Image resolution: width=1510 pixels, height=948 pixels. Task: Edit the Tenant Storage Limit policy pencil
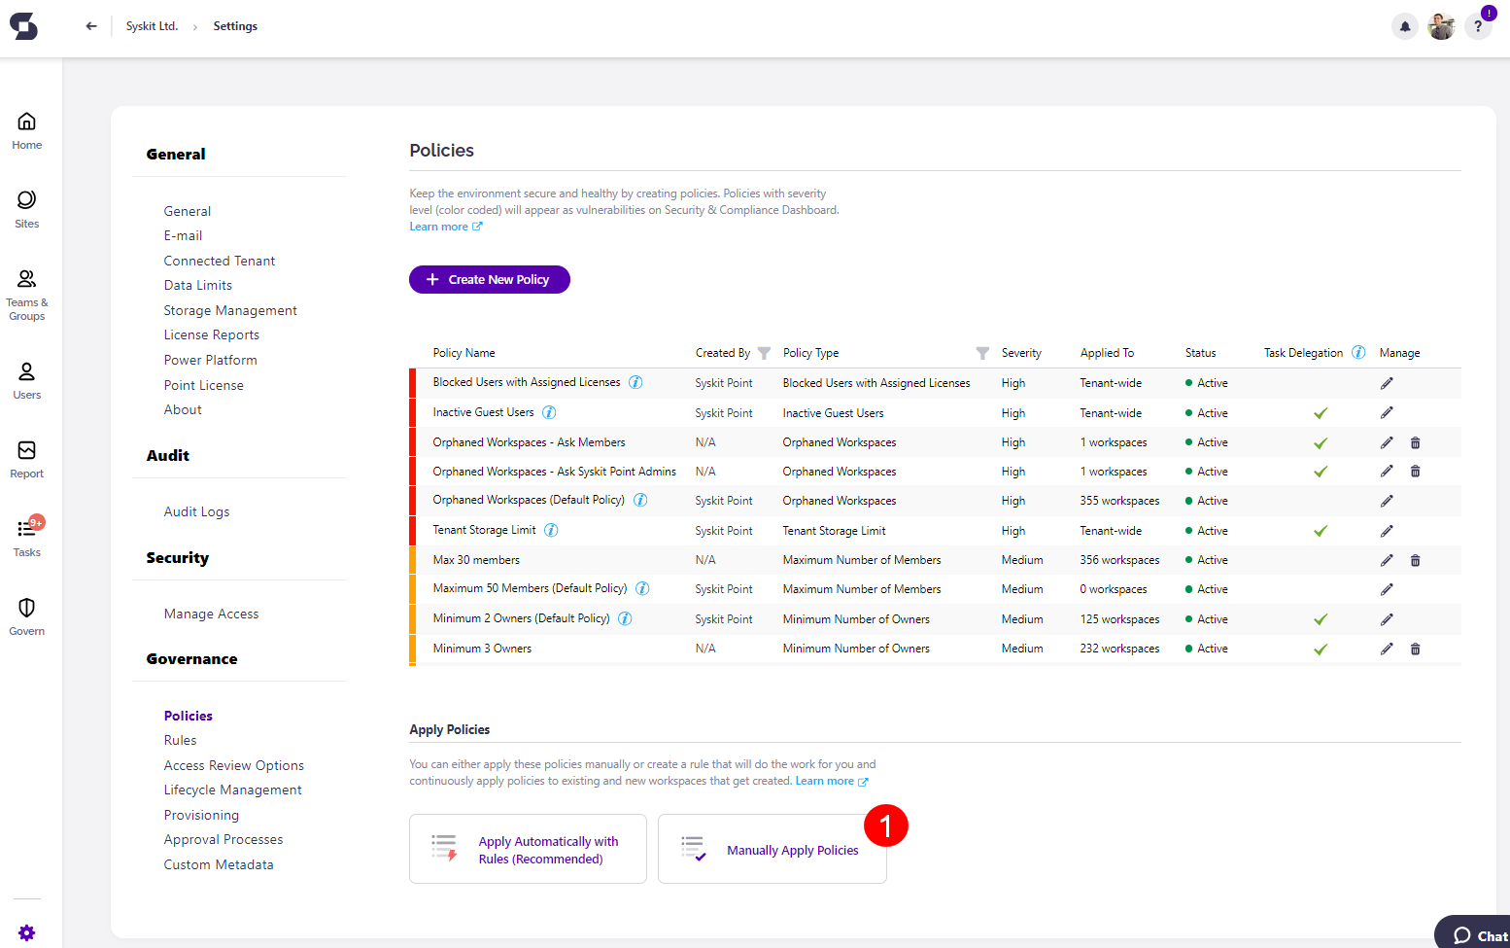(x=1387, y=530)
